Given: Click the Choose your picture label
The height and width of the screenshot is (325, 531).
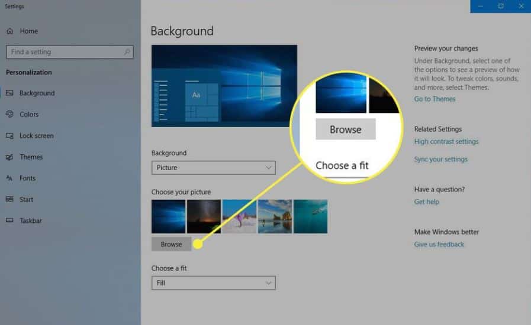Looking at the screenshot, I should (x=181, y=192).
